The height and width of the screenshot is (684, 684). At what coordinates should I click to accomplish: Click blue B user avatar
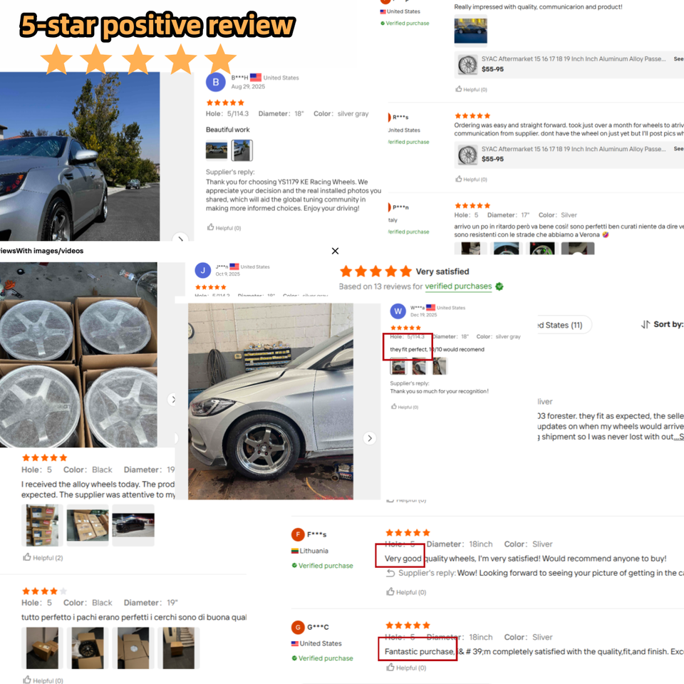pos(215,82)
